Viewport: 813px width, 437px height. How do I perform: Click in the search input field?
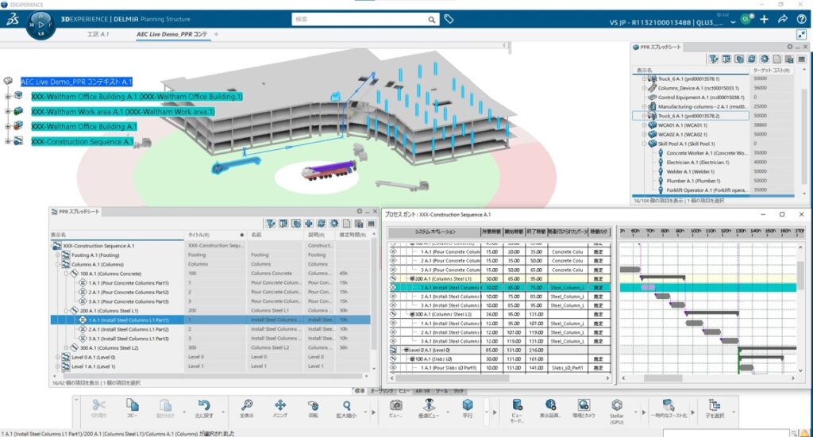[360, 19]
